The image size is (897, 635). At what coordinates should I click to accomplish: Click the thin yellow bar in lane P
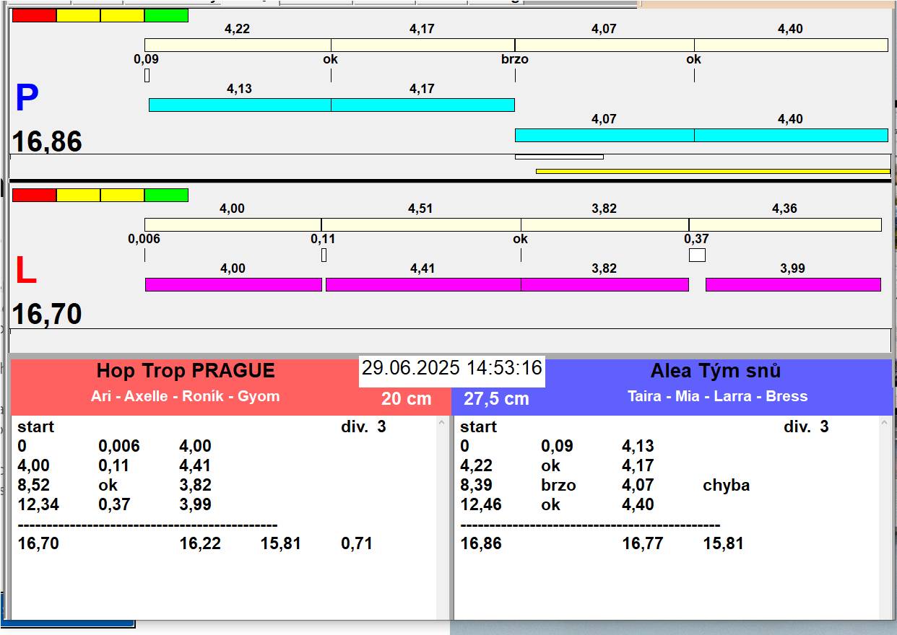[712, 171]
